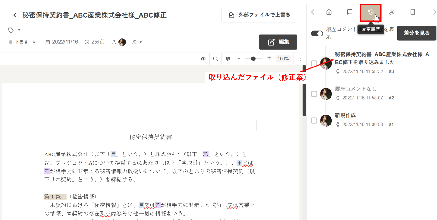This screenshot has width=437, height=220.
Task: Click the eye preview icon in toolbar
Action: [x=203, y=59]
